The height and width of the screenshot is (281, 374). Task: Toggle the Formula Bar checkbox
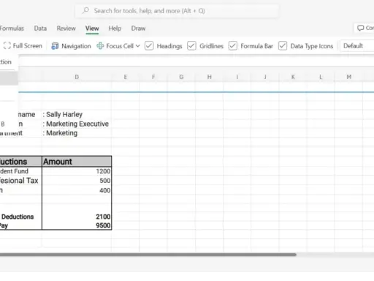tap(233, 45)
